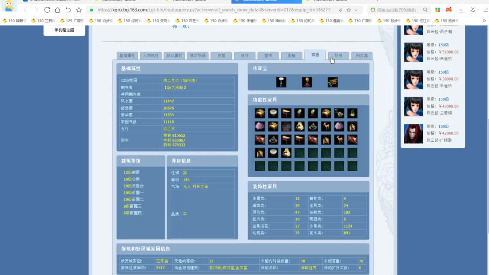Switch to the 归梦集 tab

click(362, 56)
